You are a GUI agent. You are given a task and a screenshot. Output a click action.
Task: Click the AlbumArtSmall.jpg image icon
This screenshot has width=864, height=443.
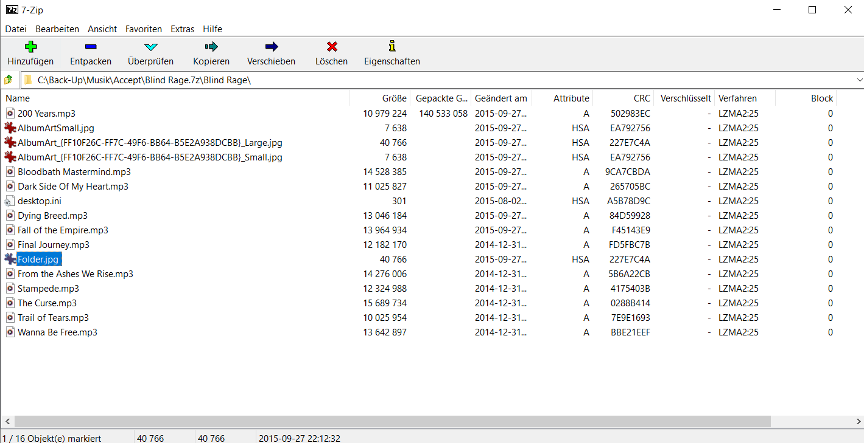(x=10, y=128)
